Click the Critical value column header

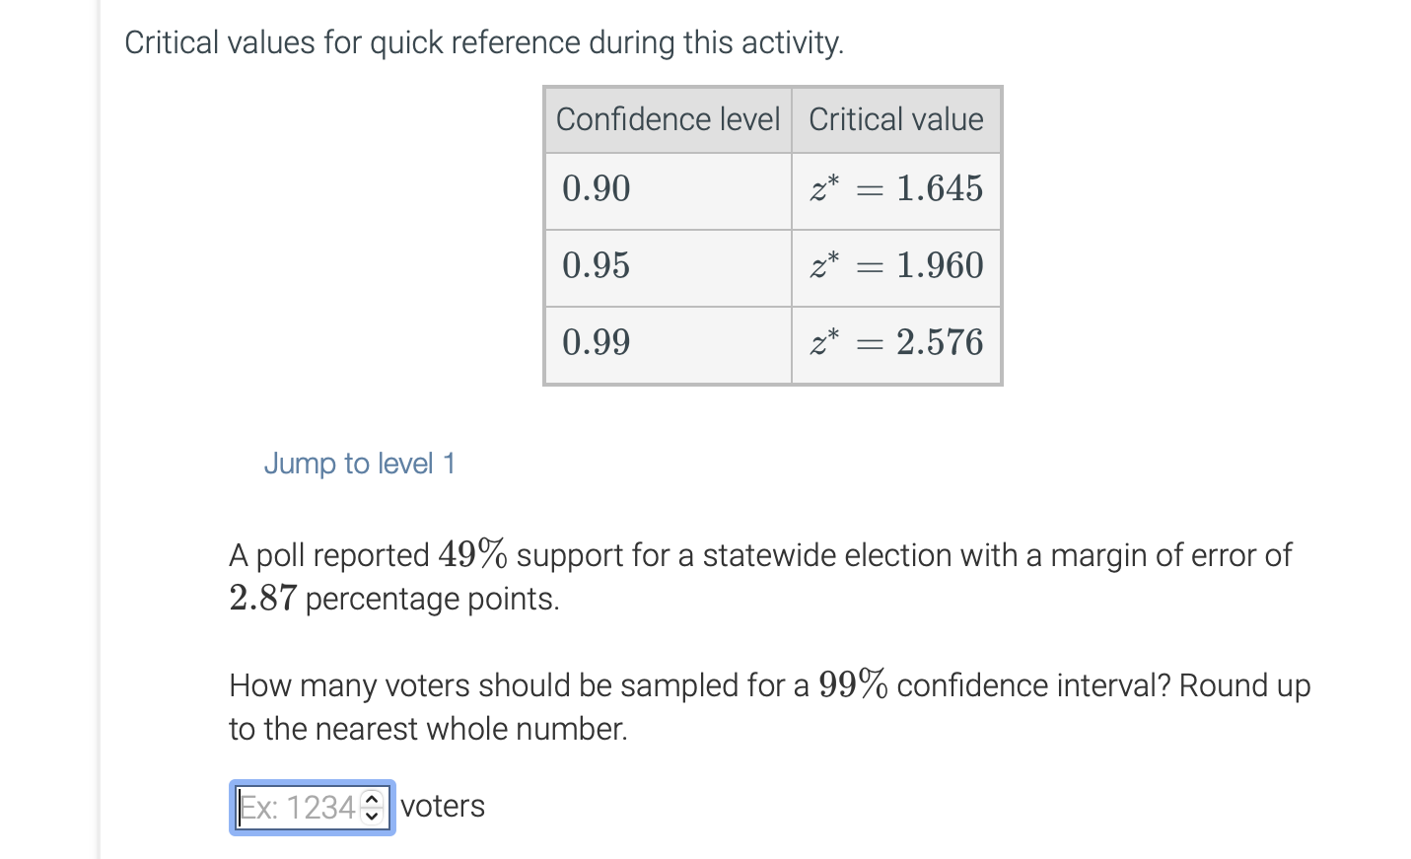895,119
